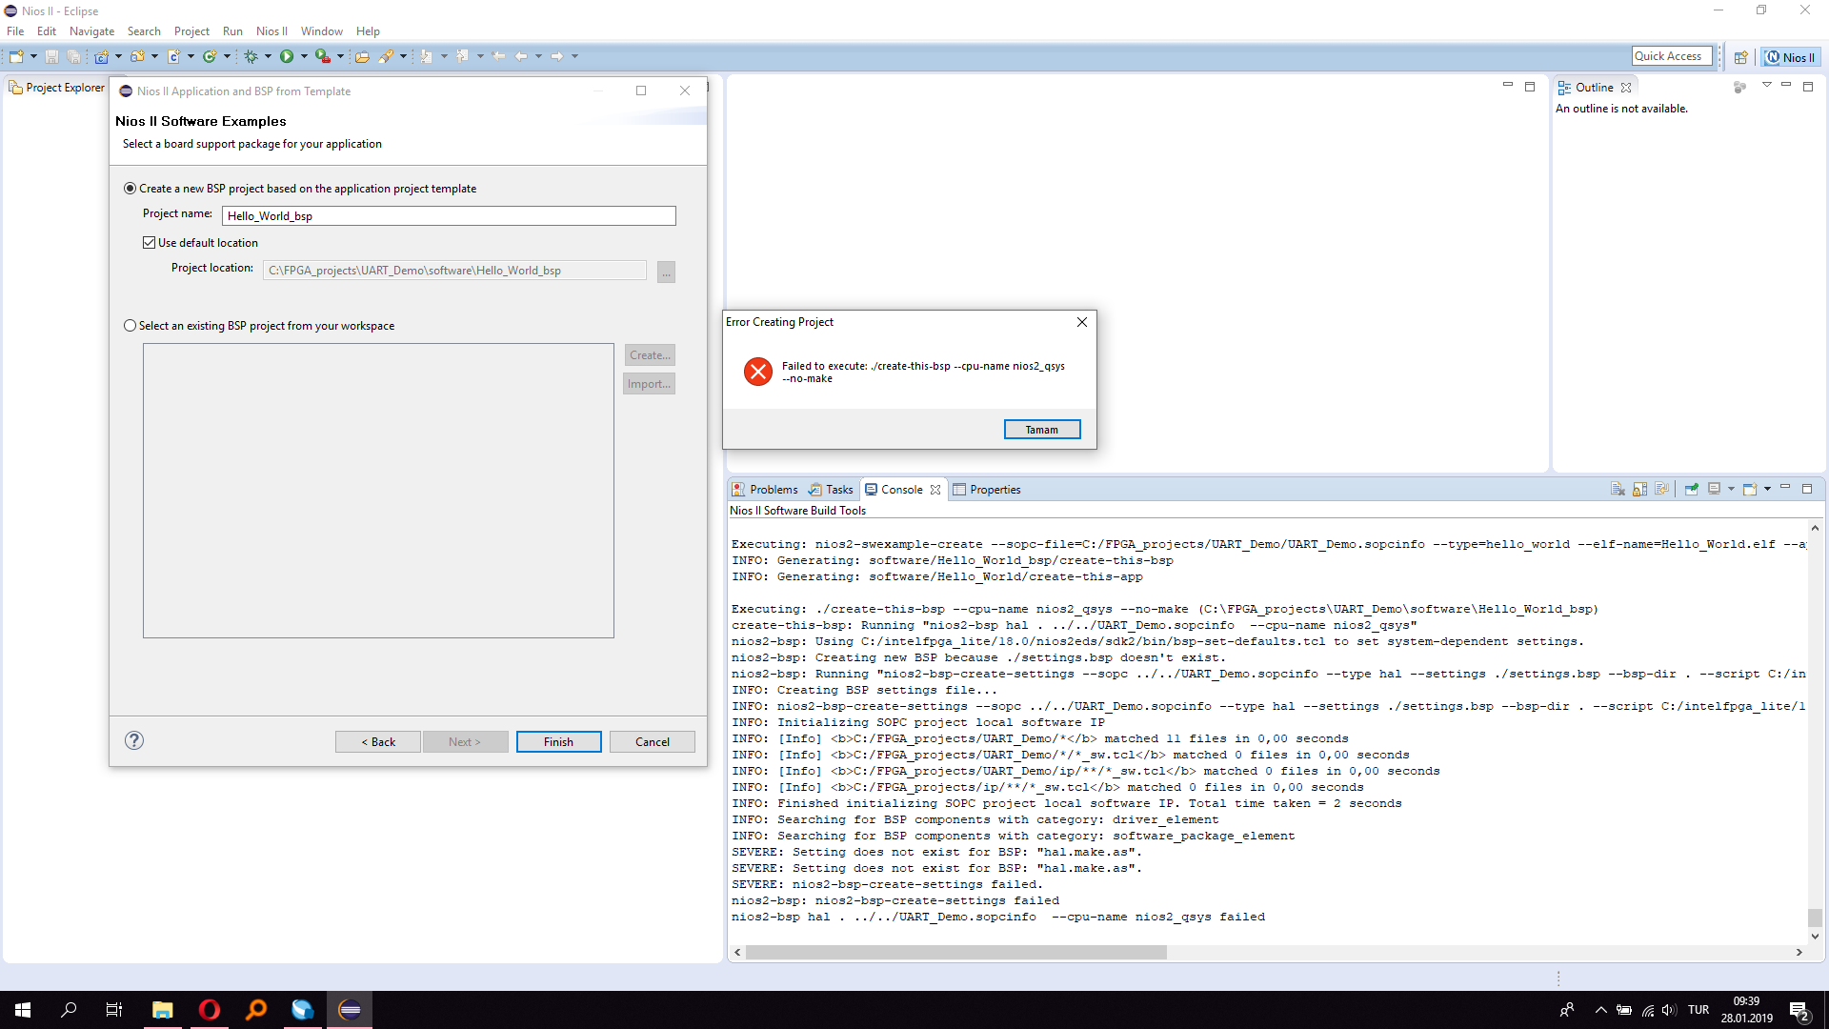Click the Back navigation arrow in toolbar

point(521,56)
